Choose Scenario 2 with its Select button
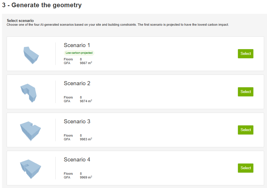This screenshot has height=188, width=267. pyautogui.click(x=245, y=92)
